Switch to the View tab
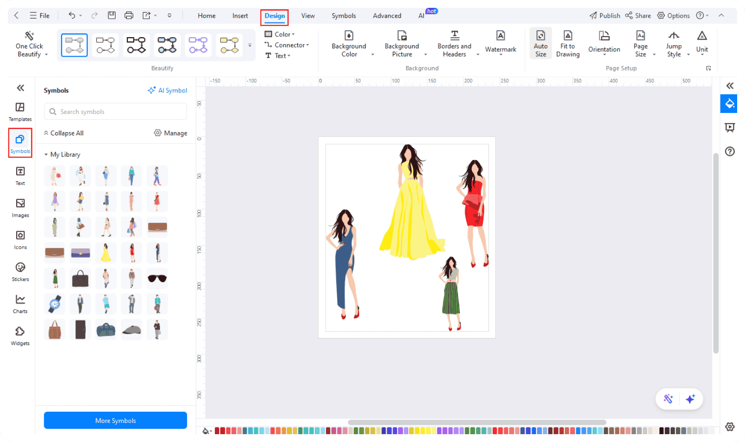 [x=308, y=16]
